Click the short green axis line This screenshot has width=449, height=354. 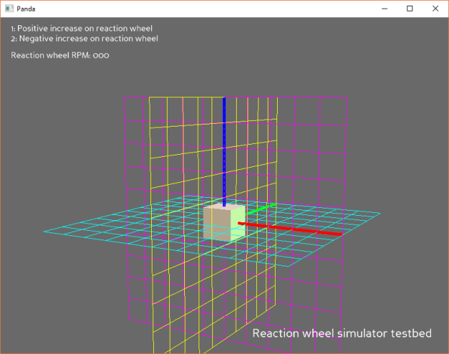[261, 209]
